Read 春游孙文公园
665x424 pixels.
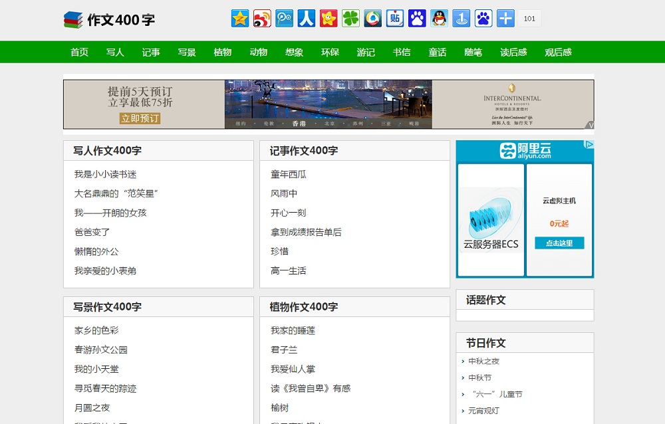pos(101,350)
